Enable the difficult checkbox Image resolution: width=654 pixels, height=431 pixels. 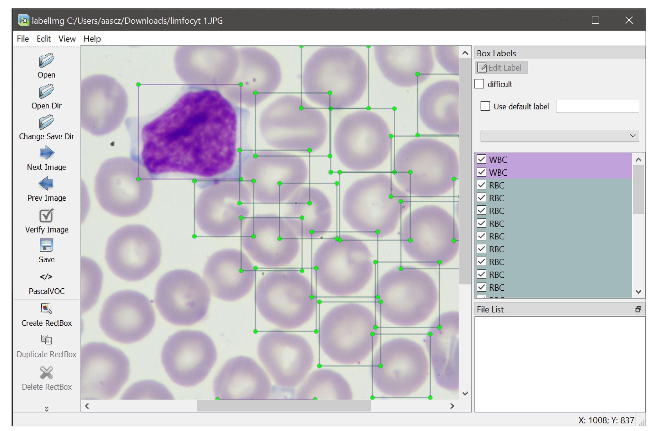[x=479, y=84]
